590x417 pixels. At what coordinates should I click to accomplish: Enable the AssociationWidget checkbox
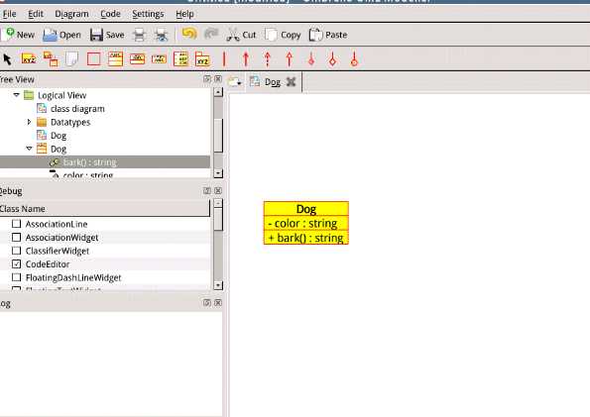pos(16,238)
